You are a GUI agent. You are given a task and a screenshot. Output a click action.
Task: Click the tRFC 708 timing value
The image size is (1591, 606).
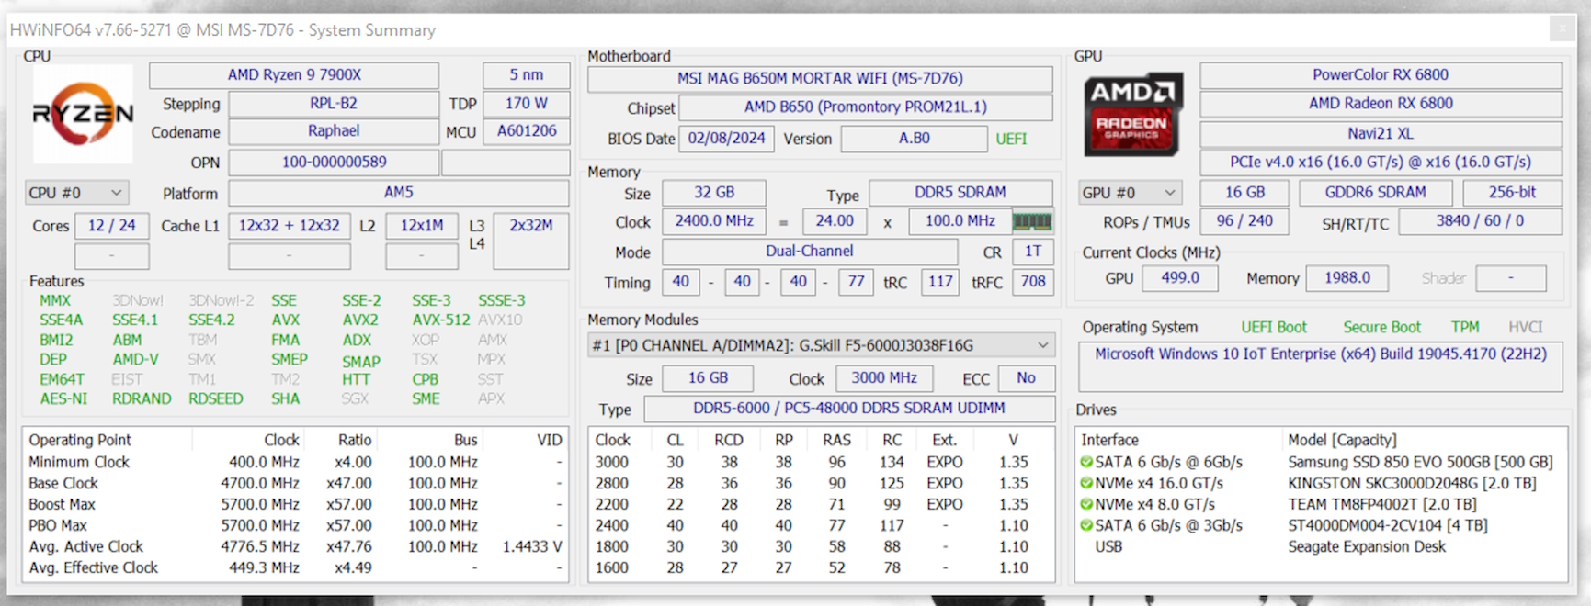tap(1033, 282)
